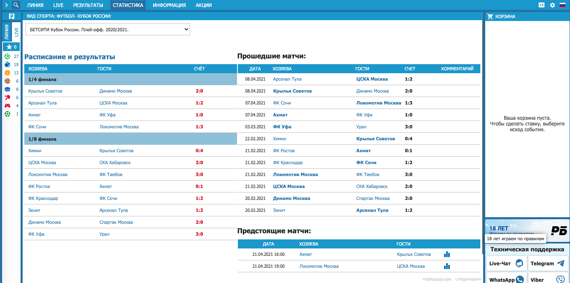Viewport: 570px width, 283px height.
Task: Open Арсенал Тула home team in 1/4 finals
Action: [42, 103]
